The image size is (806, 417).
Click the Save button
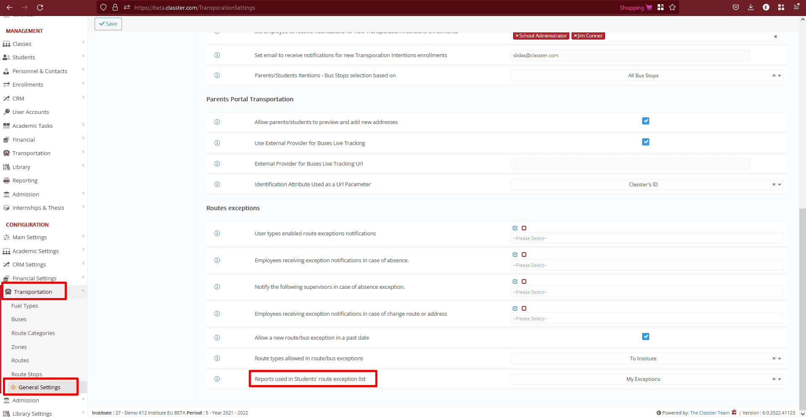(x=108, y=24)
